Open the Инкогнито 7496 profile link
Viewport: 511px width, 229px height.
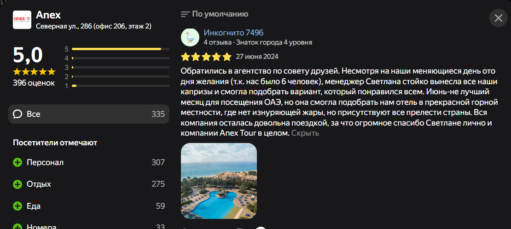(233, 33)
